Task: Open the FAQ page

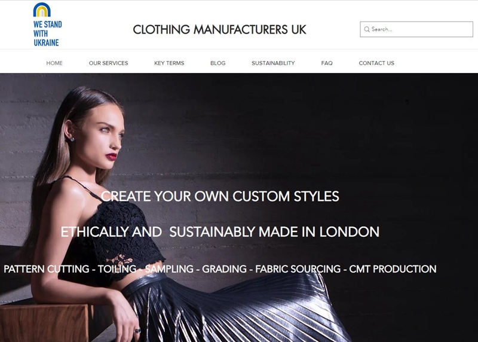Action: pyautogui.click(x=327, y=63)
